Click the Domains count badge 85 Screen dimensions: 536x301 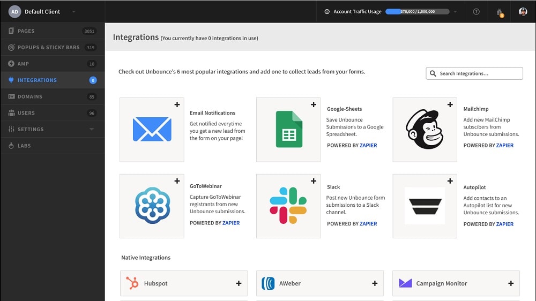[92, 97]
